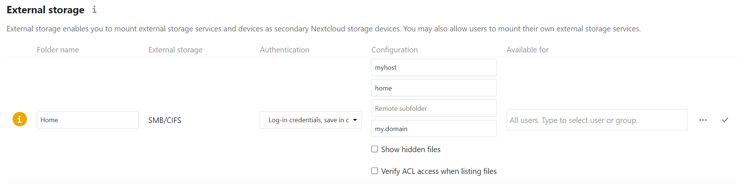This screenshot has width=741, height=185.
Task: Click the Home folder name field
Action: coord(88,120)
